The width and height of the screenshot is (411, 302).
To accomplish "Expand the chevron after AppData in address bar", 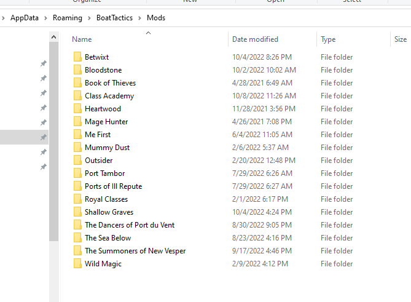I will (45, 18).
